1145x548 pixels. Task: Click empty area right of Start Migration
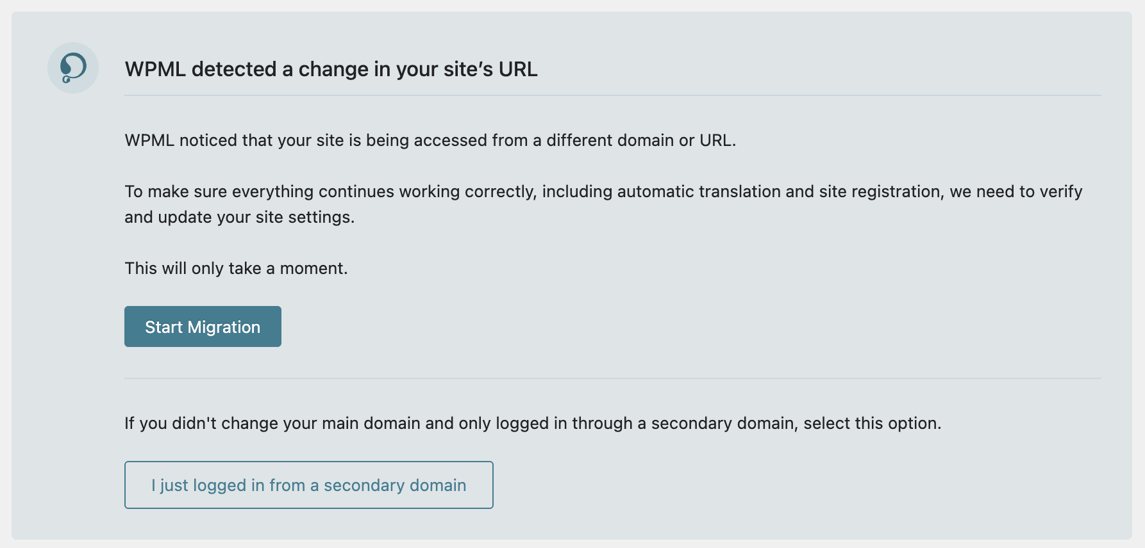tap(577, 326)
